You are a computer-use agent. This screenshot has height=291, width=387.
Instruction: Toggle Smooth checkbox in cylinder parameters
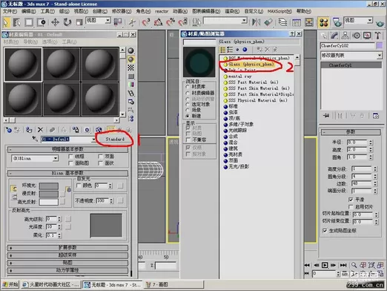click(x=351, y=200)
